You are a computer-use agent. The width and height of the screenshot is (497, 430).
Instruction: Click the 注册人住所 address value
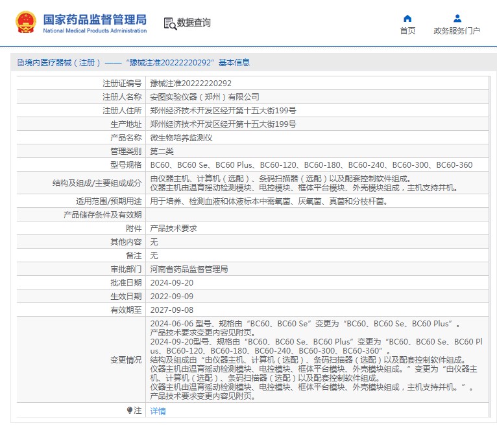223,111
